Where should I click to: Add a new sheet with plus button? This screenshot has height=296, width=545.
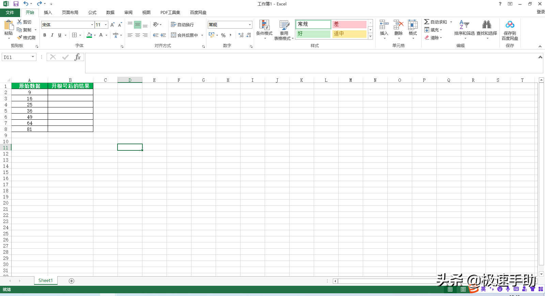(72, 281)
